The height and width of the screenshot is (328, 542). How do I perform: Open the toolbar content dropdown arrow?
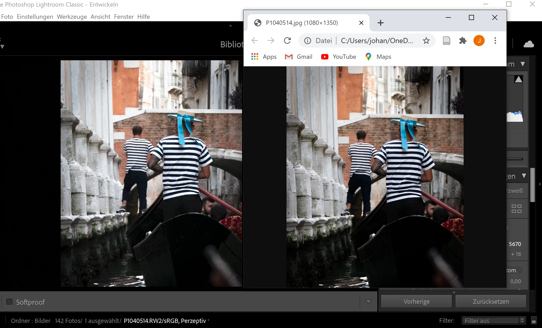point(368,301)
